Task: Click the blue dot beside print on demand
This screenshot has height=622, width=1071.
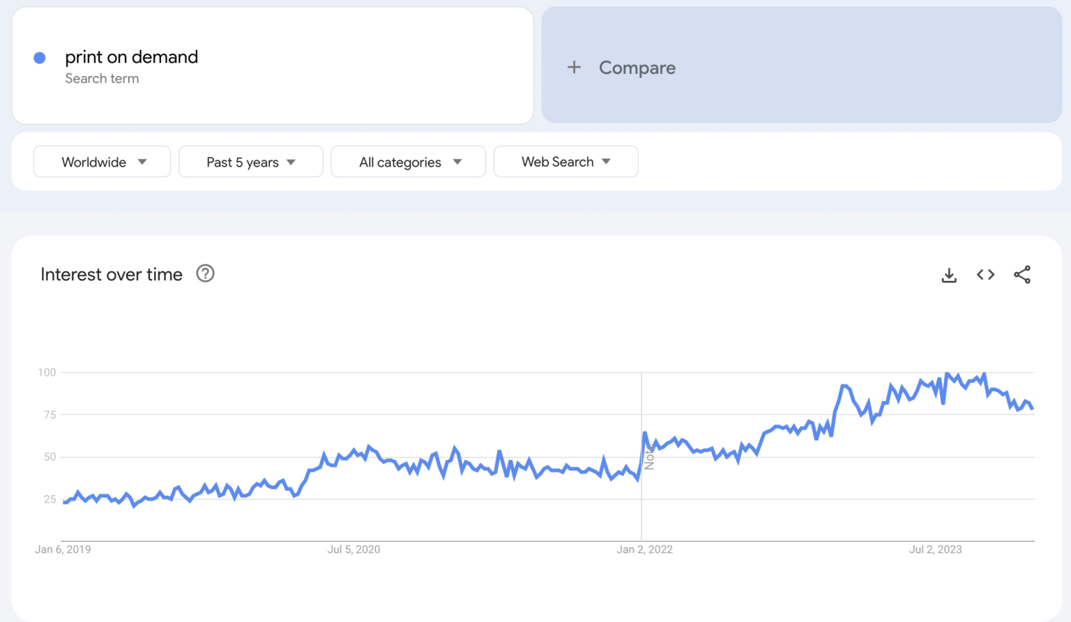Action: [40, 58]
